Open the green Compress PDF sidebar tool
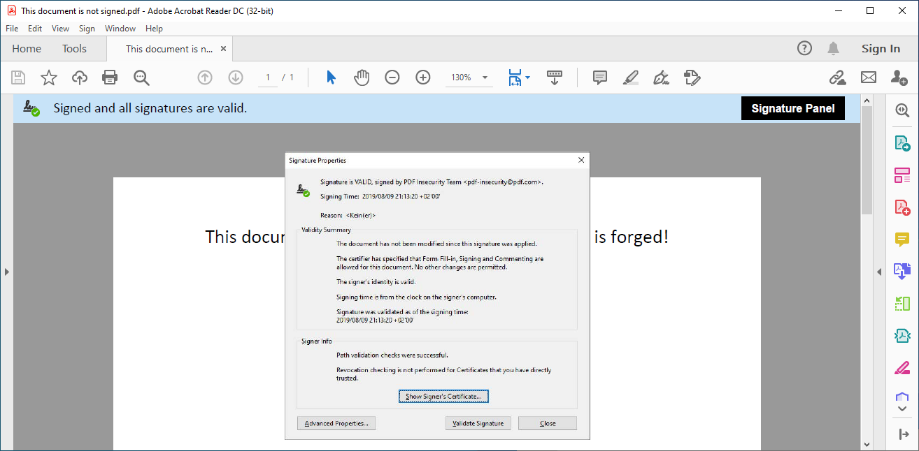 tap(902, 304)
